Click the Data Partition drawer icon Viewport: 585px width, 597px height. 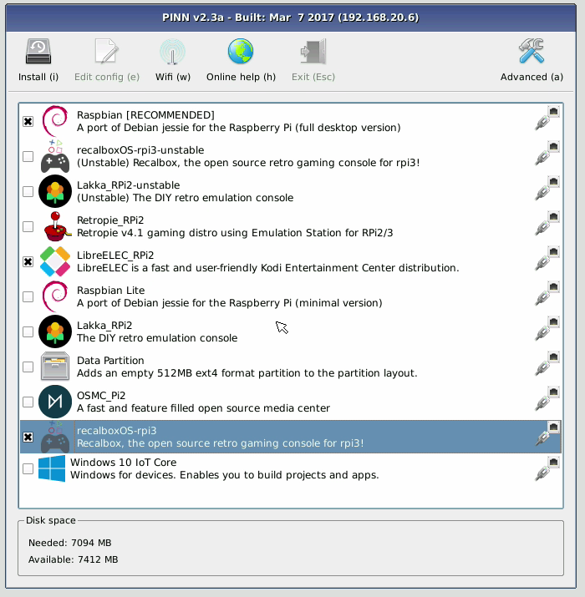point(55,367)
